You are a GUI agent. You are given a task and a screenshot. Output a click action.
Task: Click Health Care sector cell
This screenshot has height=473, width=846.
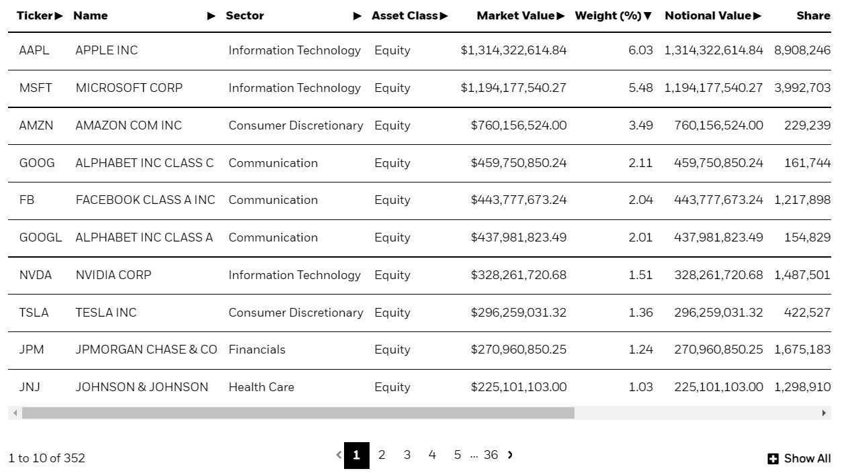[x=261, y=387]
